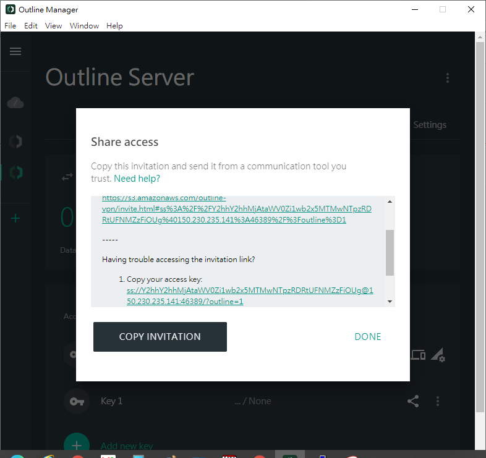
Task: Click 'Having trouble accessing the invitation link?' text
Action: [x=179, y=260]
